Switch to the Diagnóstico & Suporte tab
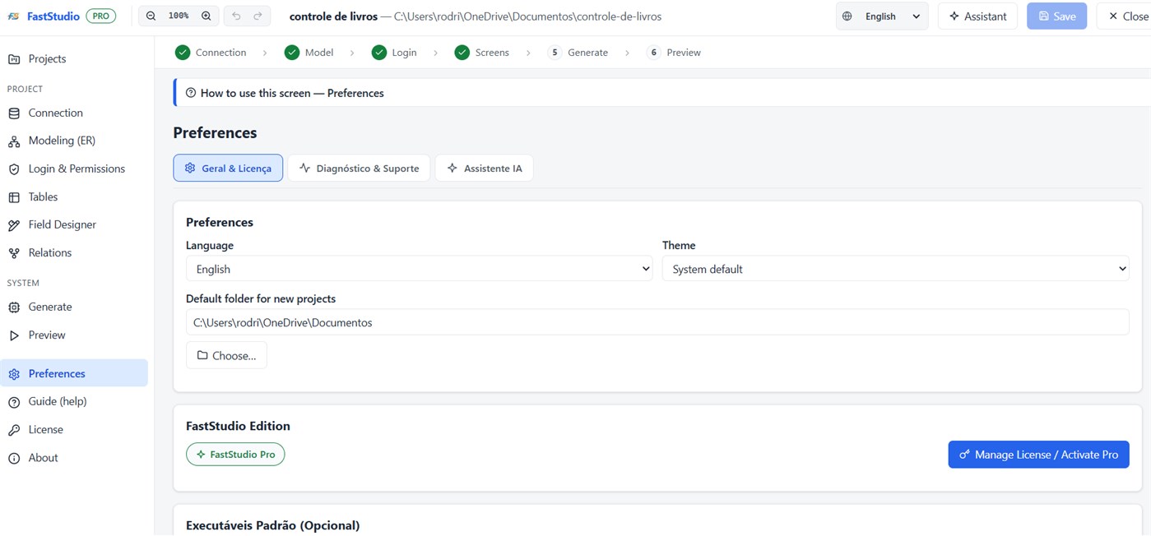The height and width of the screenshot is (536, 1151). pos(359,168)
